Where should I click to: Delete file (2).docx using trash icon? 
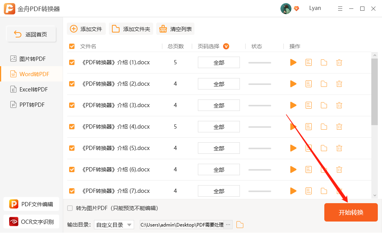339,84
